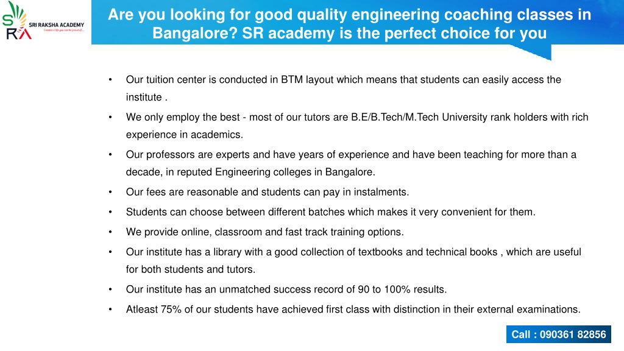Click the word 'Bangalore?' in the heading
This screenshot has width=624, height=351.
point(195,34)
